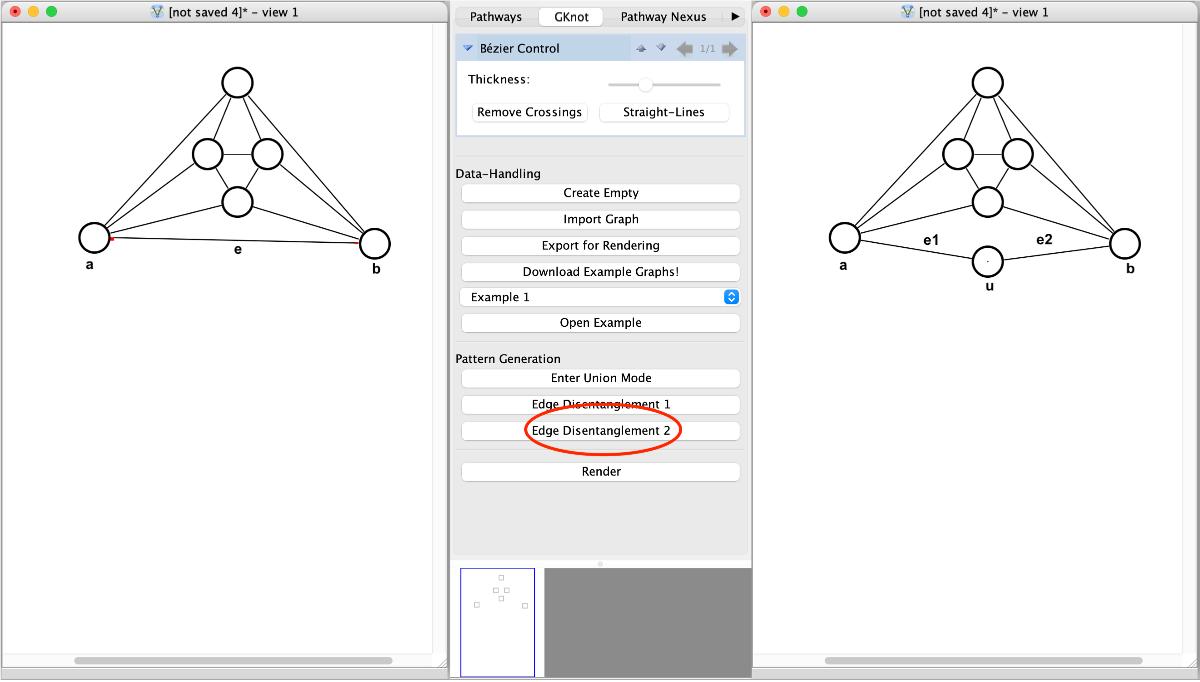
Task: Switch to the Pathways tab
Action: click(x=495, y=16)
